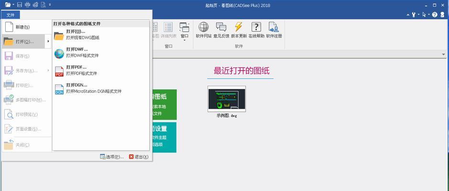Click the multi-sheet print icon in title bar

(x=35, y=5)
